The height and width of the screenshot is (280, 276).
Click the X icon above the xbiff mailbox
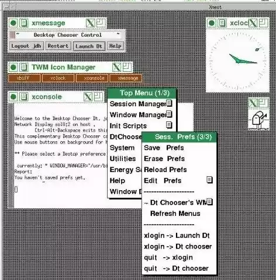253,103
